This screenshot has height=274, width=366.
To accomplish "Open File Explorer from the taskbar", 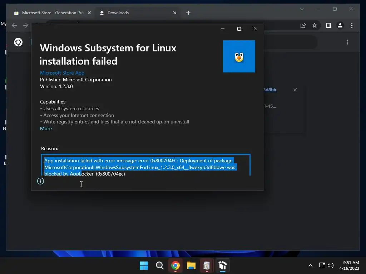I will pos(191,265).
